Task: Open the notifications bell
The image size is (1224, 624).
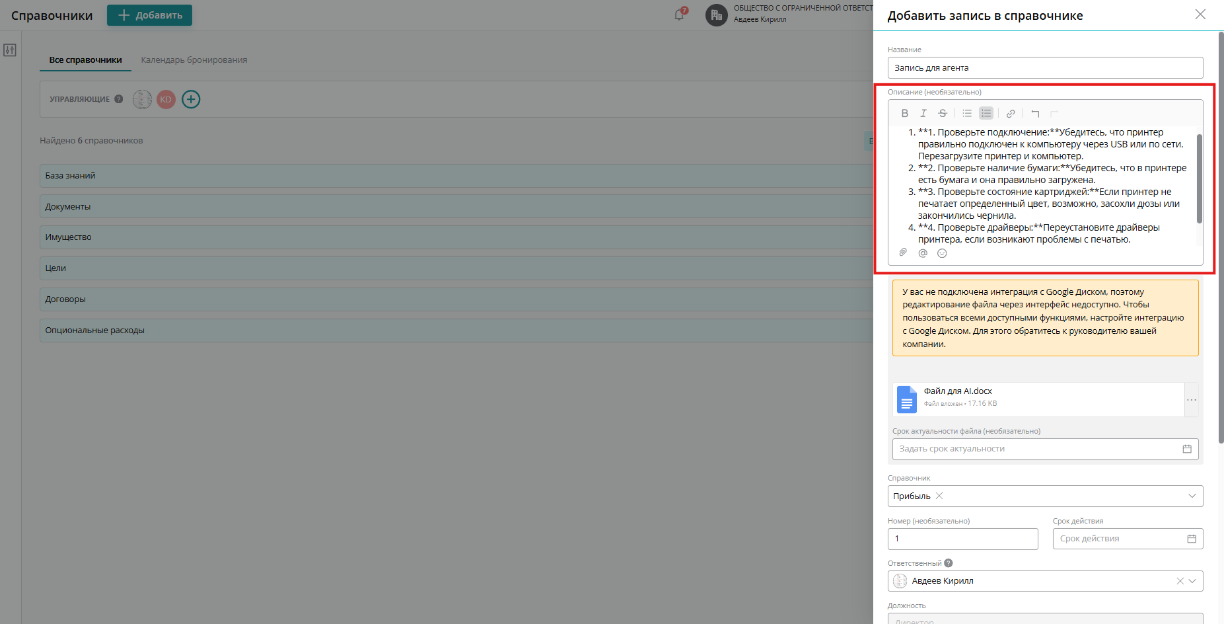Action: click(x=679, y=15)
